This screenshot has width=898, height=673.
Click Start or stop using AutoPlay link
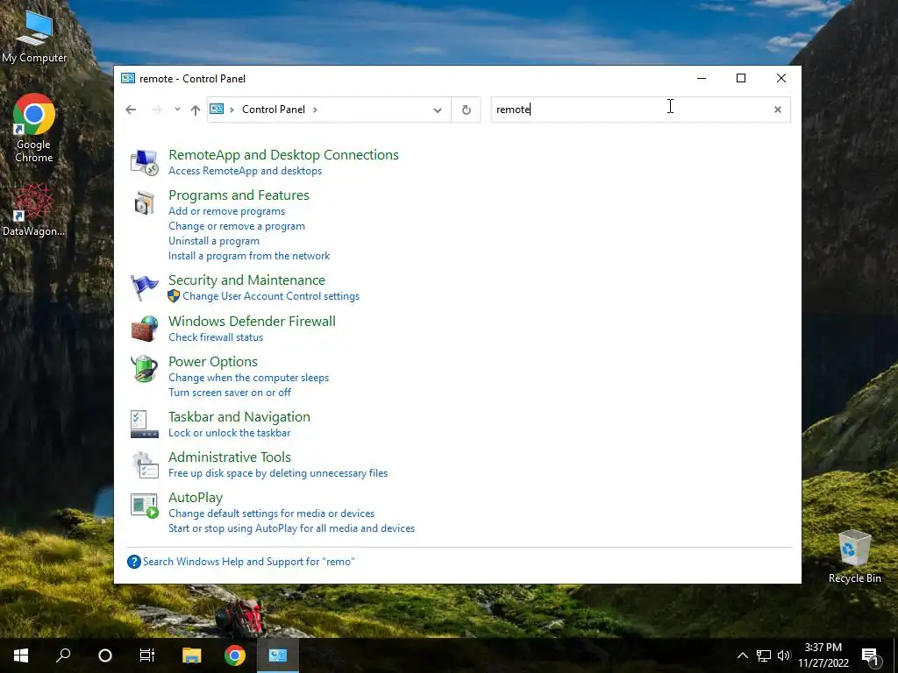(x=291, y=528)
